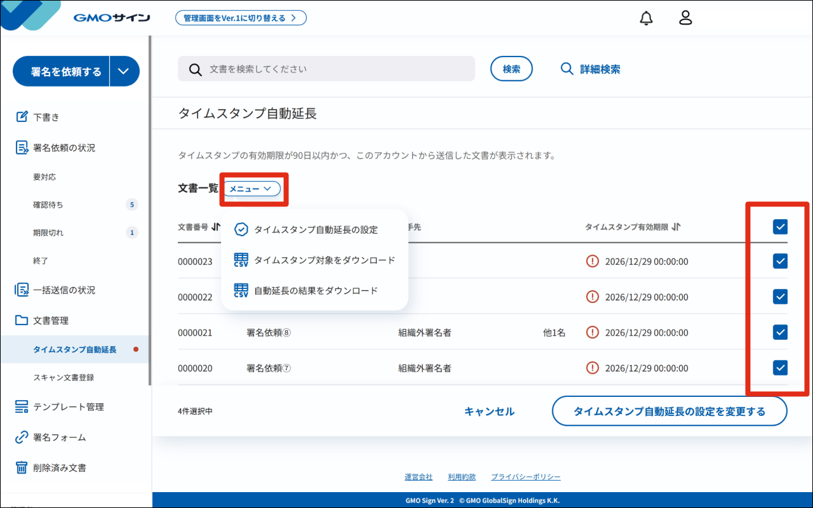
Task: Switch admin screen to Ver.1
Action: tap(241, 18)
